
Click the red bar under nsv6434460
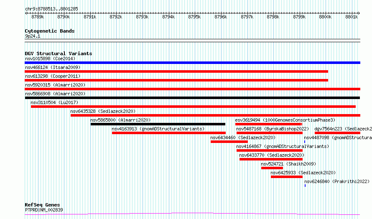click(229, 142)
